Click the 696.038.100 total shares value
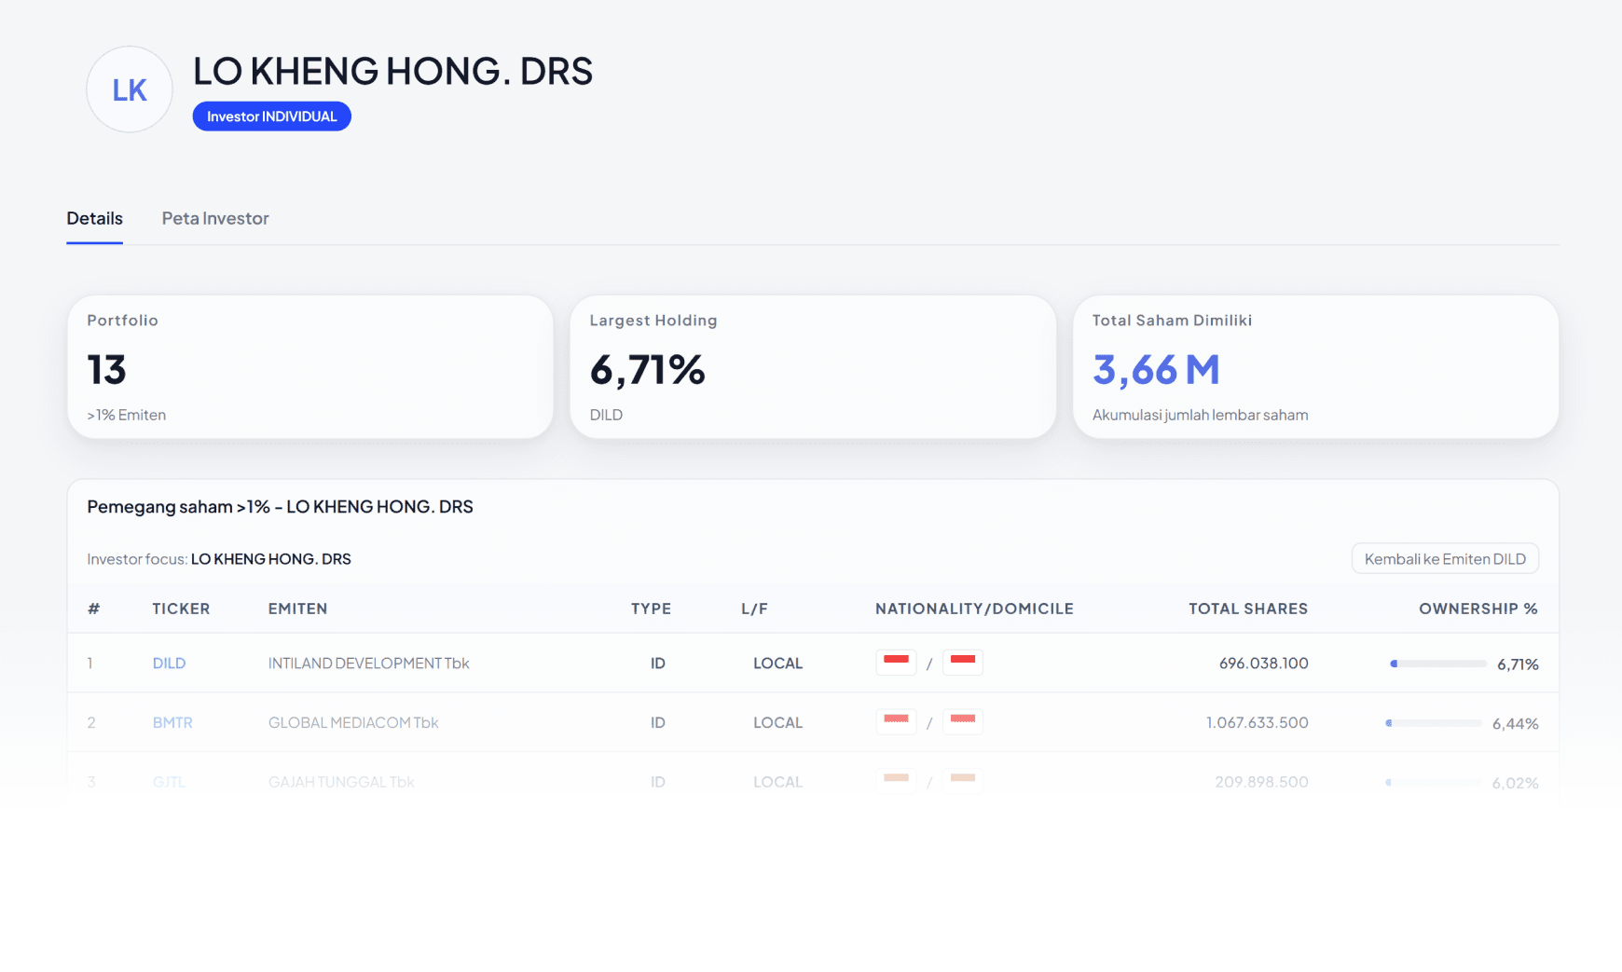Screen dimensions: 1622x972 (x=1264, y=664)
